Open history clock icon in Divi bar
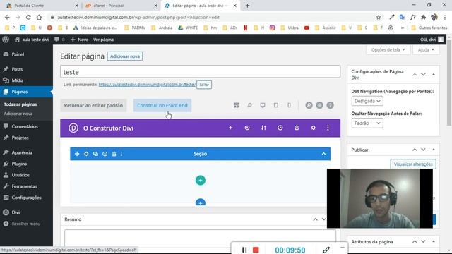The height and width of the screenshot is (254, 452). pyautogui.click(x=280, y=128)
